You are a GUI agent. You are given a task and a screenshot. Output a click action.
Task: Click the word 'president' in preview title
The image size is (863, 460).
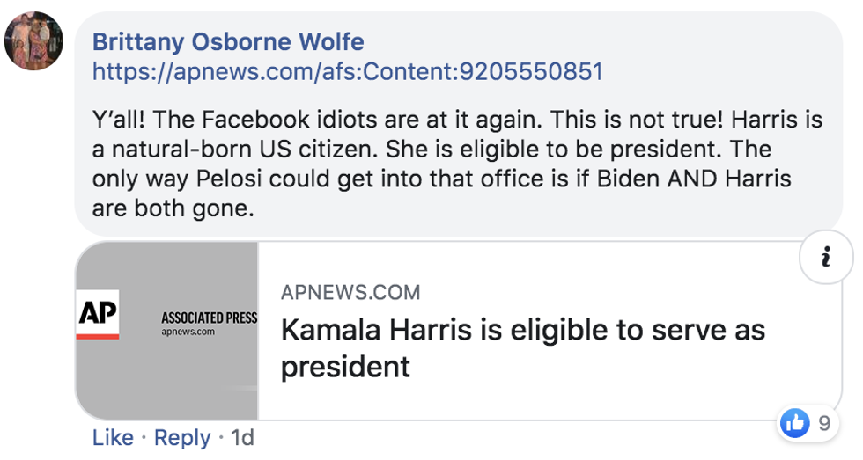tap(345, 367)
